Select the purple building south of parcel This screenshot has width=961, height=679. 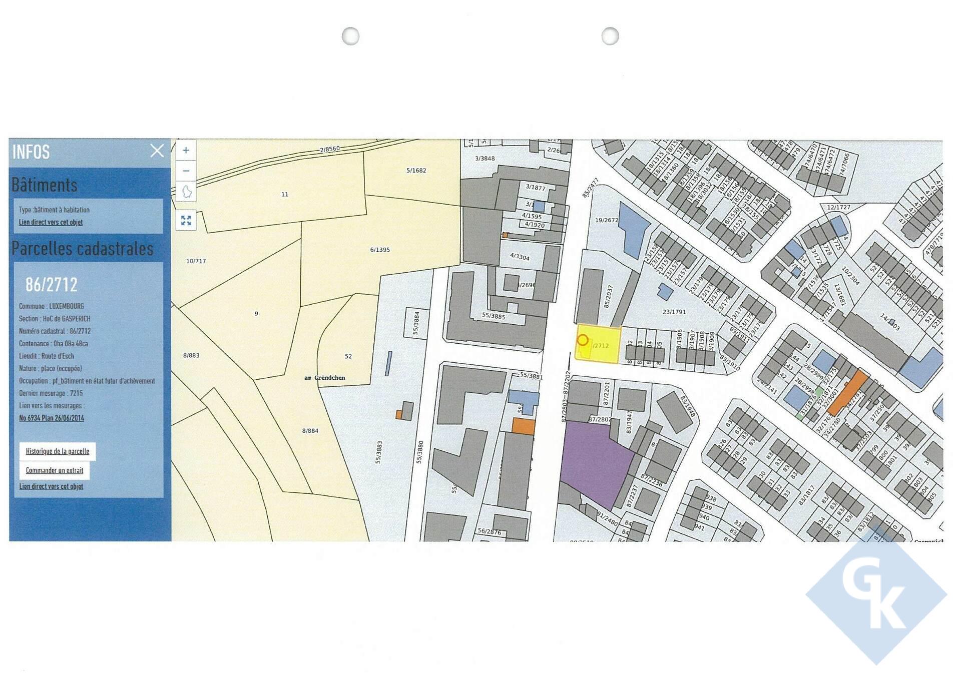coord(595,463)
